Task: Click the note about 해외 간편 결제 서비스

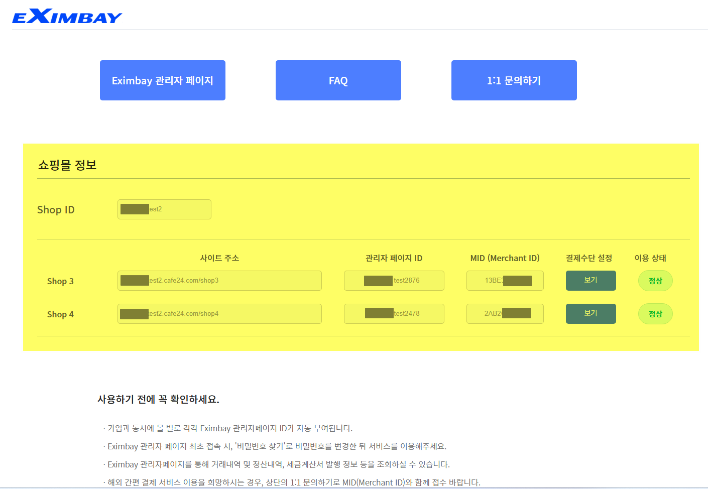Action: pos(292,482)
